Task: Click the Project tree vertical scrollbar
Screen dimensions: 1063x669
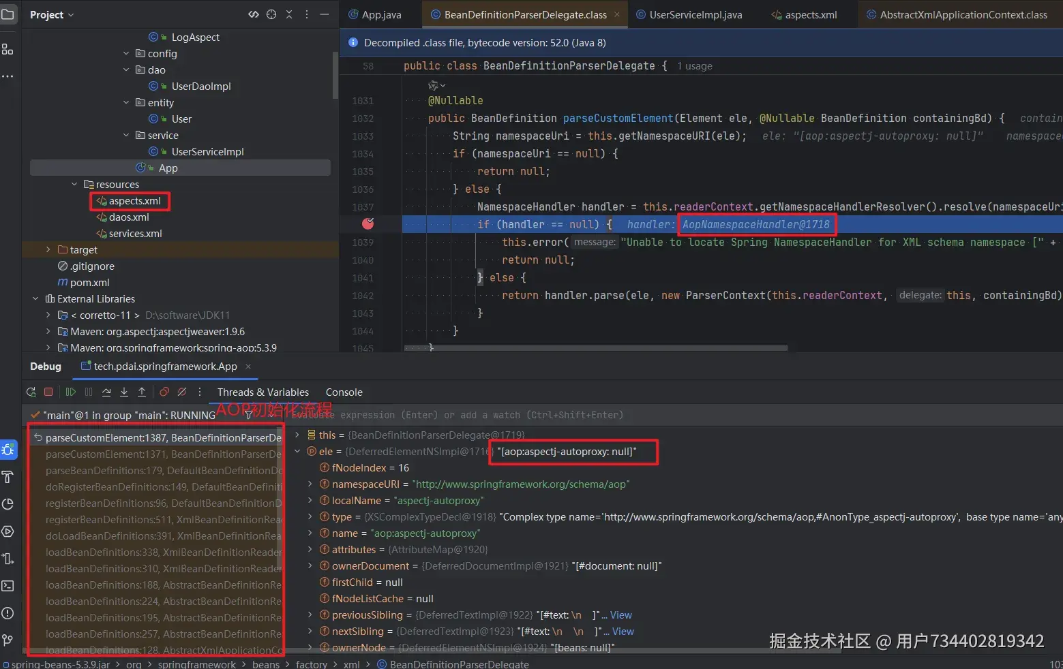Action: coord(335,75)
